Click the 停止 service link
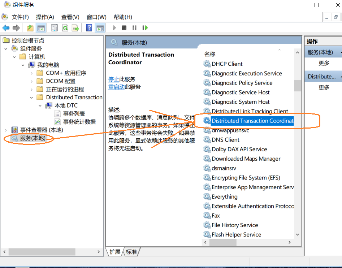 (114, 79)
